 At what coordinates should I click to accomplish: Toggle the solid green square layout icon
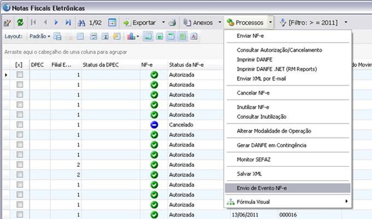tap(182, 36)
